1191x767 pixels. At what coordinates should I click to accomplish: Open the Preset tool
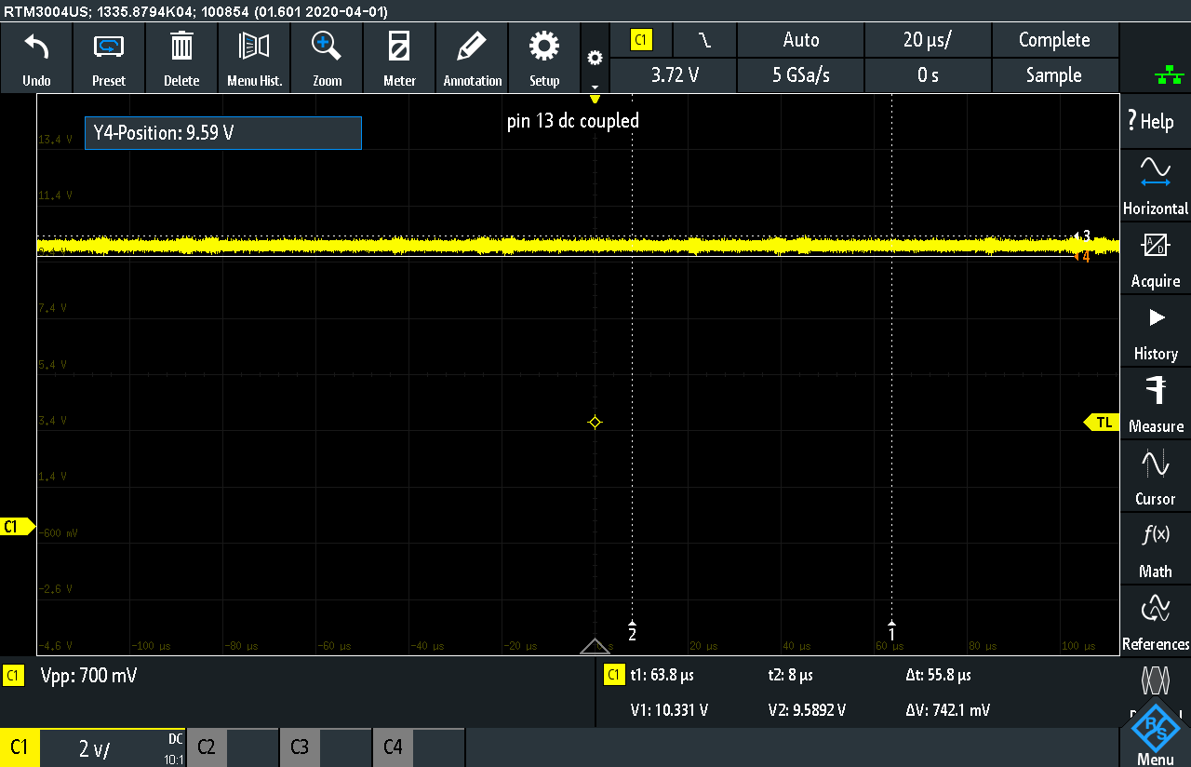coord(109,58)
